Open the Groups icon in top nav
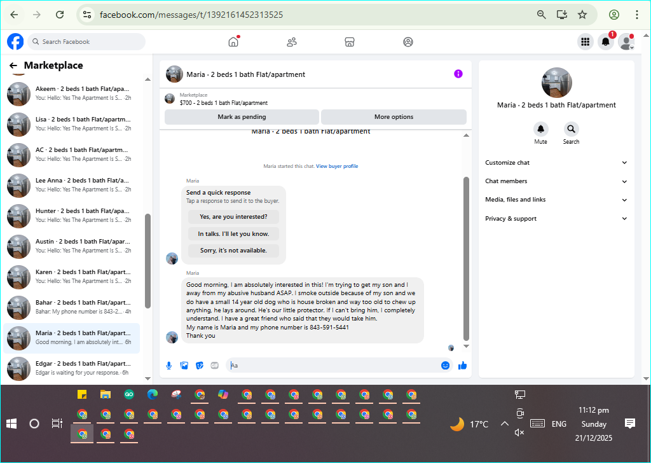Viewport: 651px width, 463px height. pyautogui.click(x=408, y=42)
